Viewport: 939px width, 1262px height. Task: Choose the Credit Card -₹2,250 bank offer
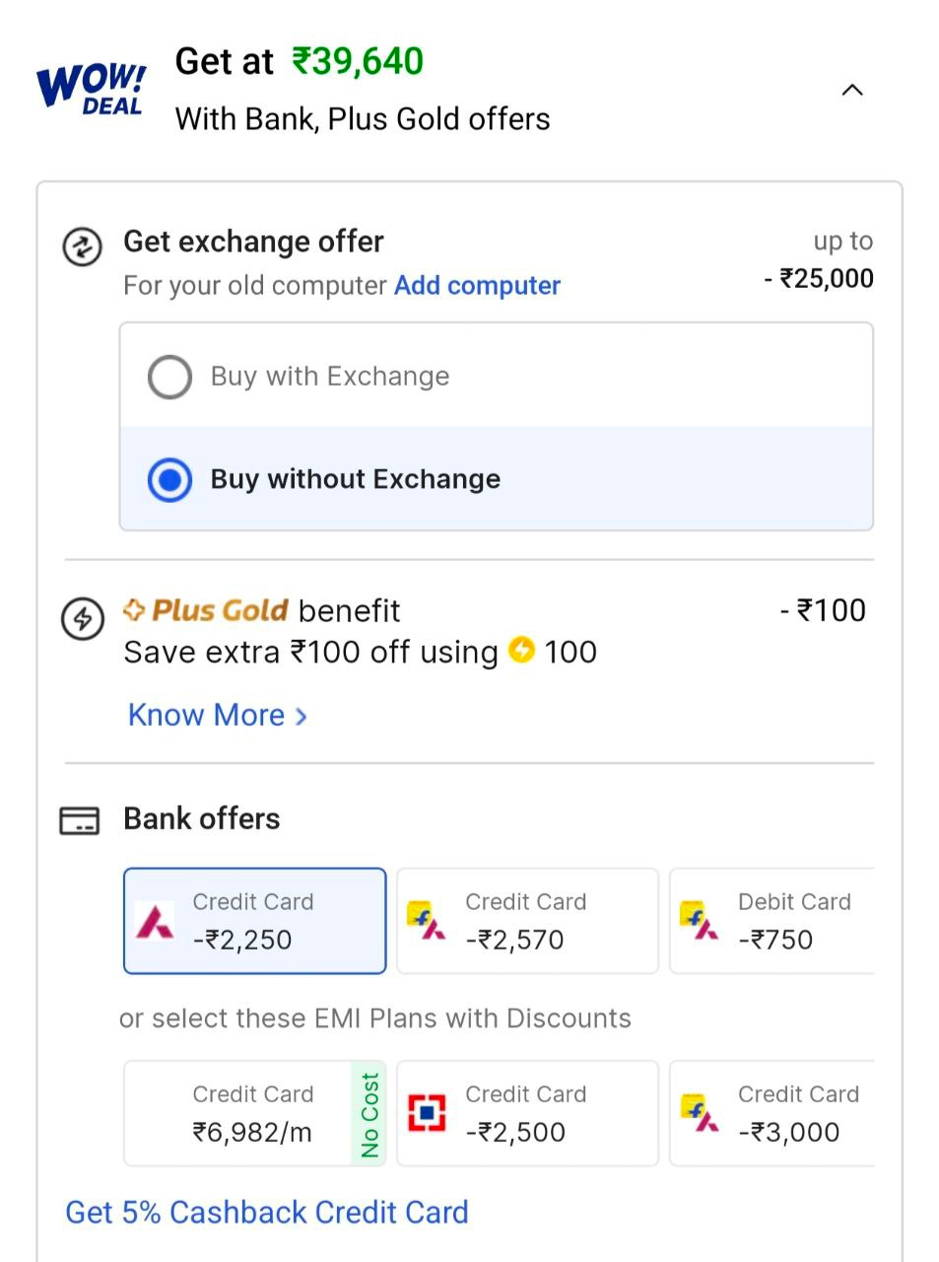click(254, 921)
